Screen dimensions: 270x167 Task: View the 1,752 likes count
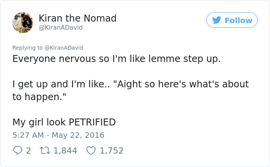111,150
